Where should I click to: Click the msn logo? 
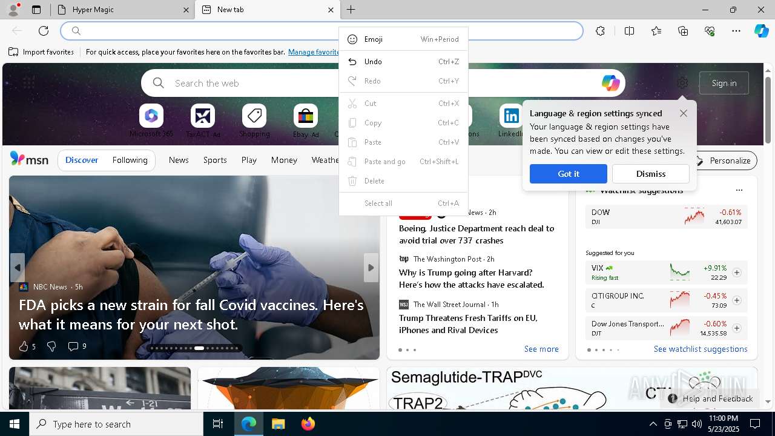pos(29,159)
